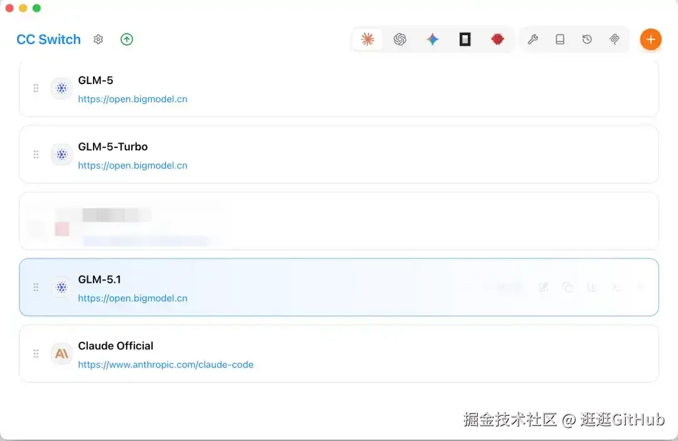The image size is (678, 441).
Task: Open the GLM-5.1 bigmodel.cn link
Action: (132, 298)
